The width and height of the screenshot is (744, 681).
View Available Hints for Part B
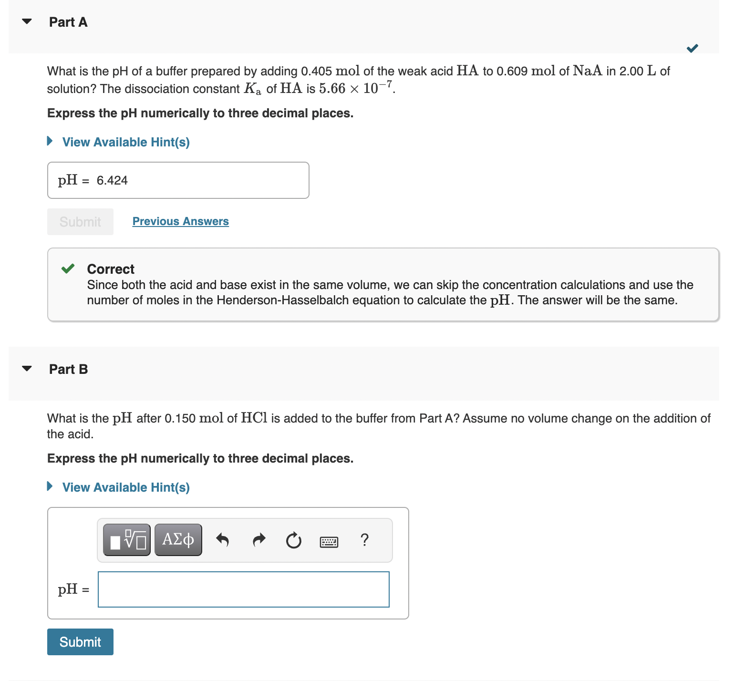(x=126, y=487)
